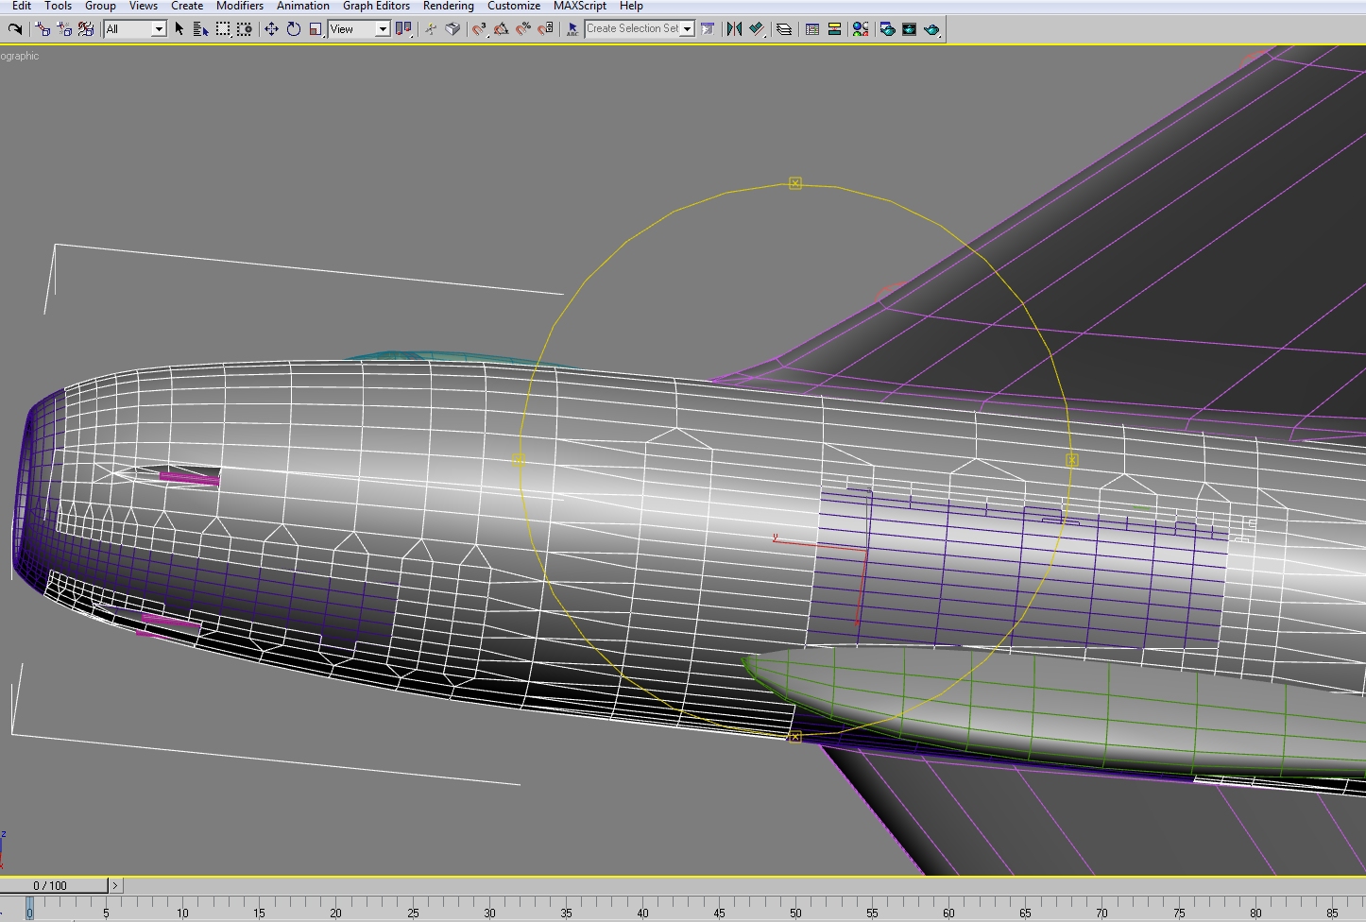Image resolution: width=1366 pixels, height=922 pixels.
Task: Toggle the Select and Manipulate tool
Action: coord(431,29)
